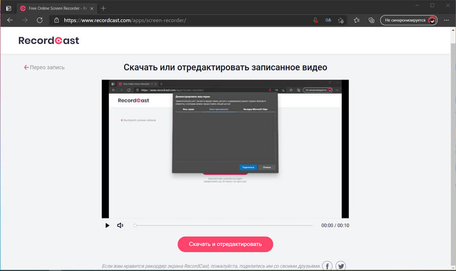The width and height of the screenshot is (456, 271).
Task: Click the 00:00 / 00:10 time display
Action: click(x=335, y=225)
